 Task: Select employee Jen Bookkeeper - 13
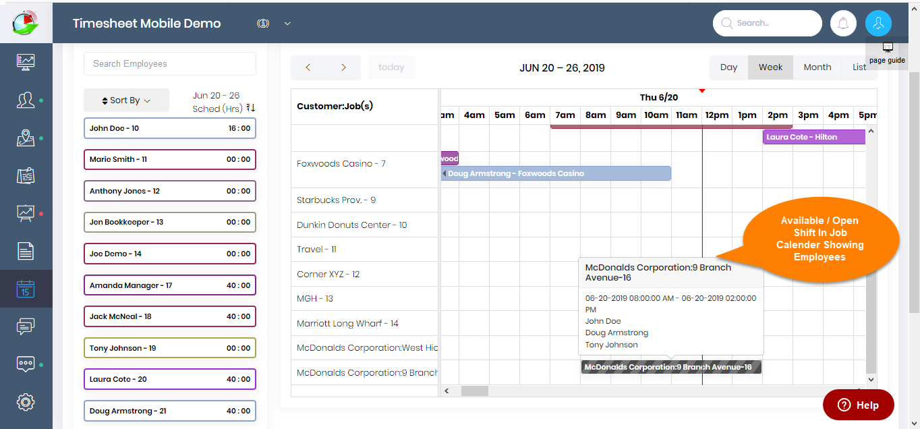click(x=170, y=223)
